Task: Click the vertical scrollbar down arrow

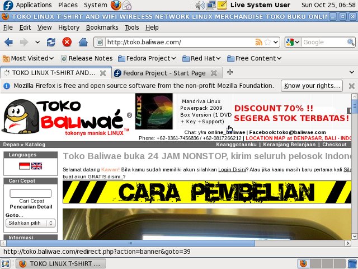Action: pyautogui.click(x=355, y=236)
